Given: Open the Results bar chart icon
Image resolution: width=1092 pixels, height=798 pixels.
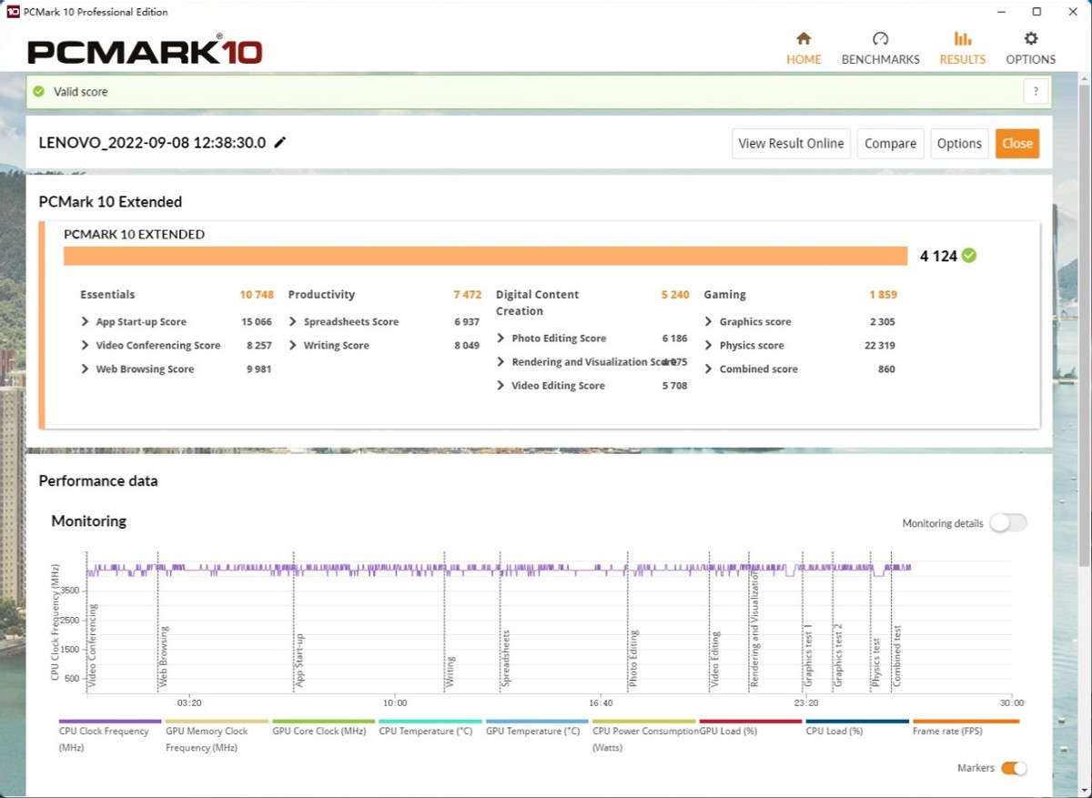Looking at the screenshot, I should 962,39.
